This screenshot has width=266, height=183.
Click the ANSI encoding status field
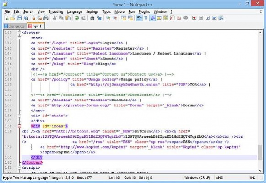click(219, 178)
